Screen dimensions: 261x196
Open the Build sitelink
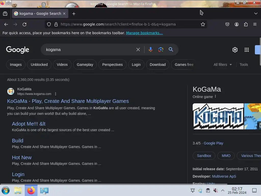pyautogui.click(x=18, y=141)
